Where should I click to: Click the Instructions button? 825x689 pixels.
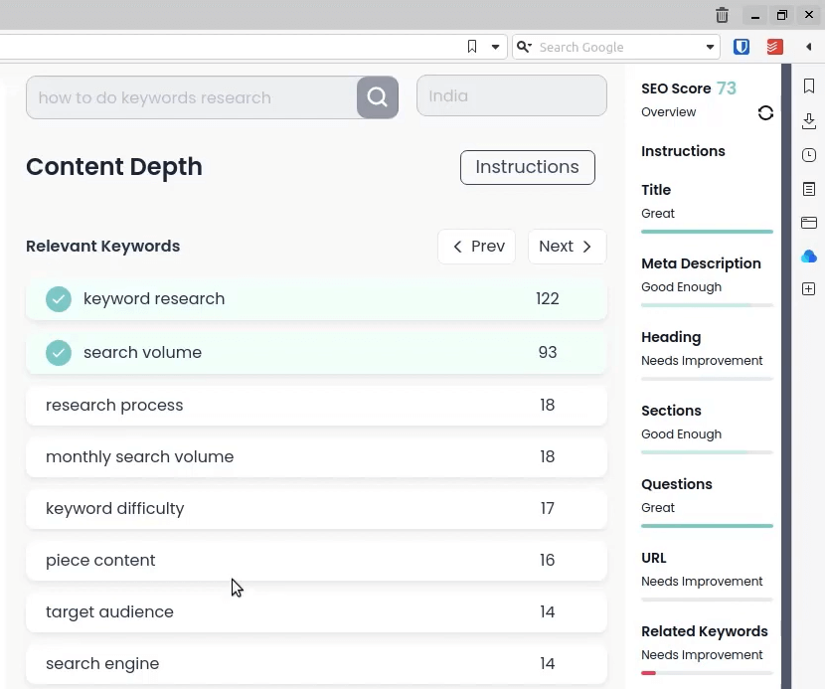pos(527,167)
